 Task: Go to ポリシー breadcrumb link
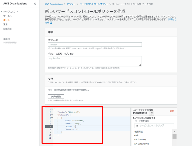71,4
